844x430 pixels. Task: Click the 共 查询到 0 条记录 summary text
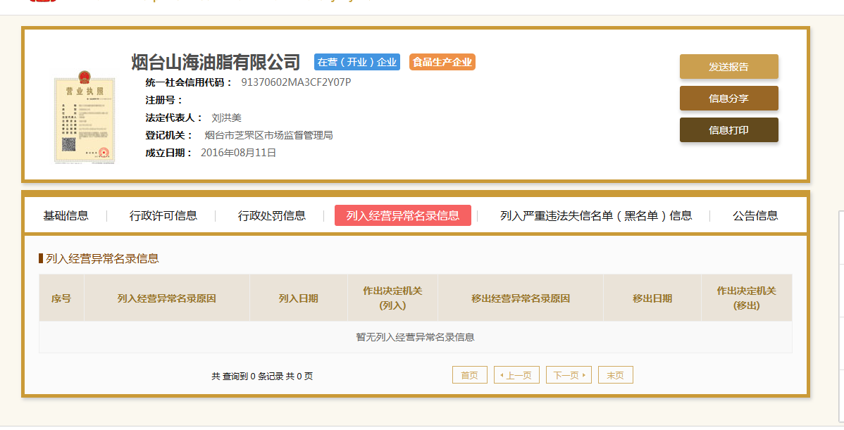coord(262,377)
